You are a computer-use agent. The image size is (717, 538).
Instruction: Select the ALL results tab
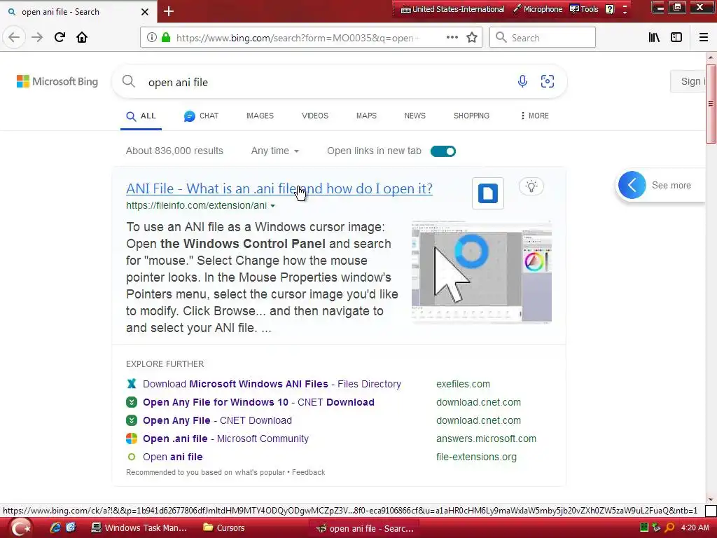click(141, 116)
